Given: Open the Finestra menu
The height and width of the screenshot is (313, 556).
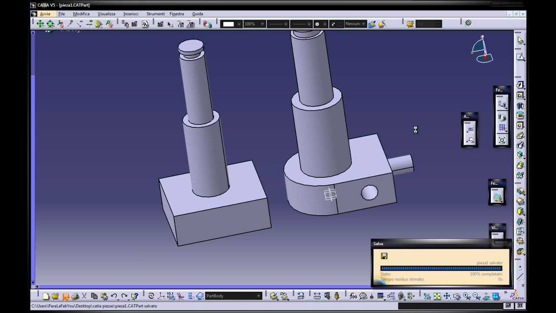Looking at the screenshot, I should click(x=177, y=14).
